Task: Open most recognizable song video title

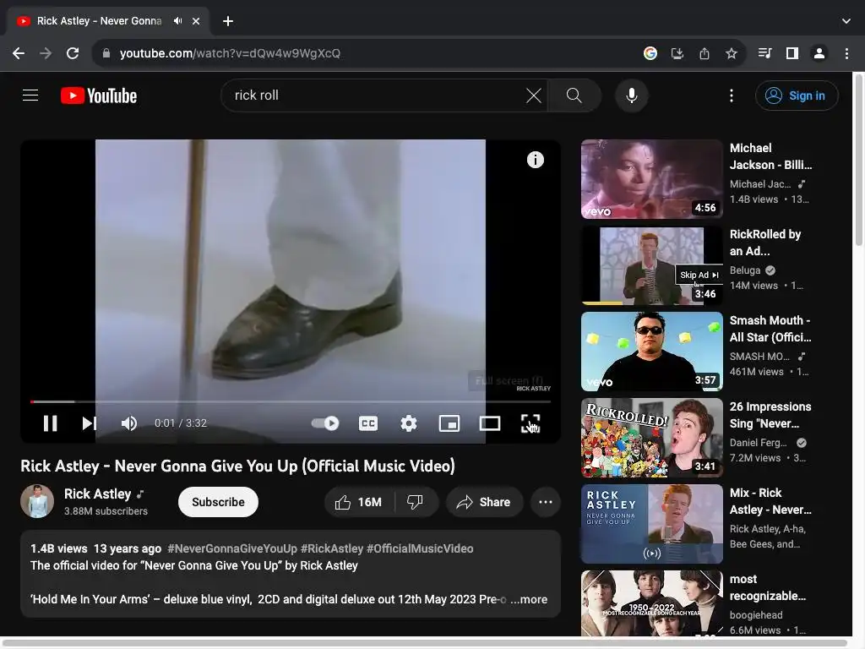Action: coord(767,587)
